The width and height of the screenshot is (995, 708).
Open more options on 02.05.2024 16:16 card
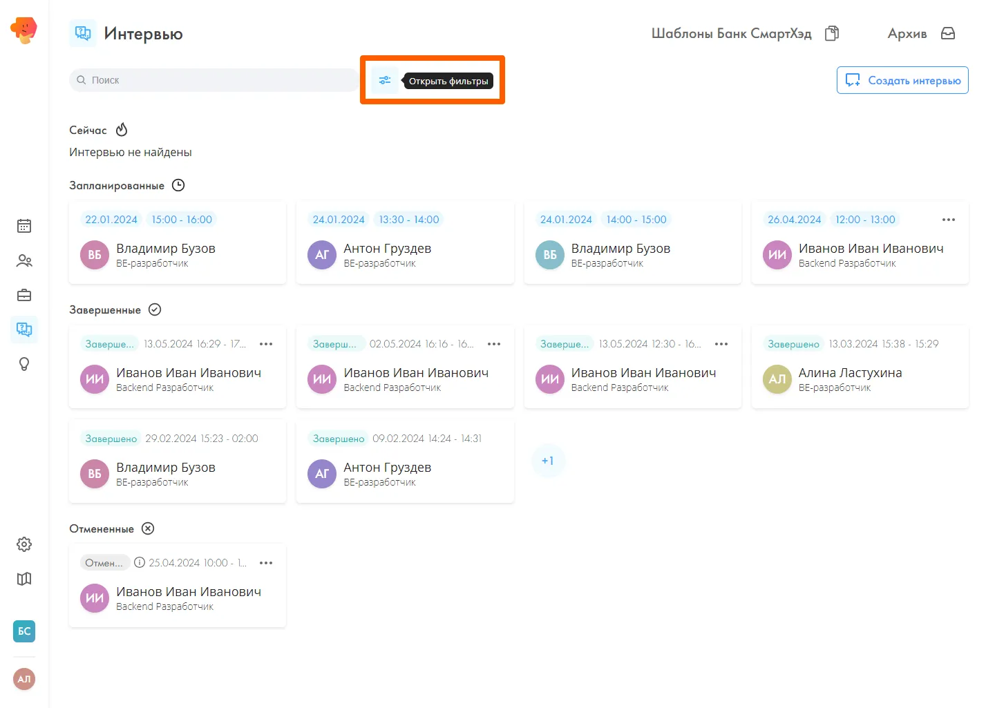[x=494, y=344]
